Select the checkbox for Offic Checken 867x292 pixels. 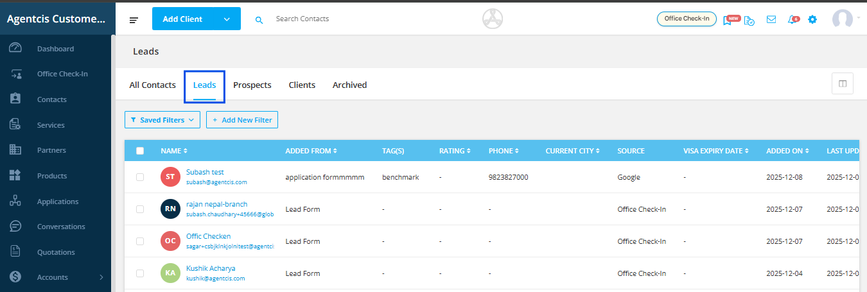pos(140,241)
